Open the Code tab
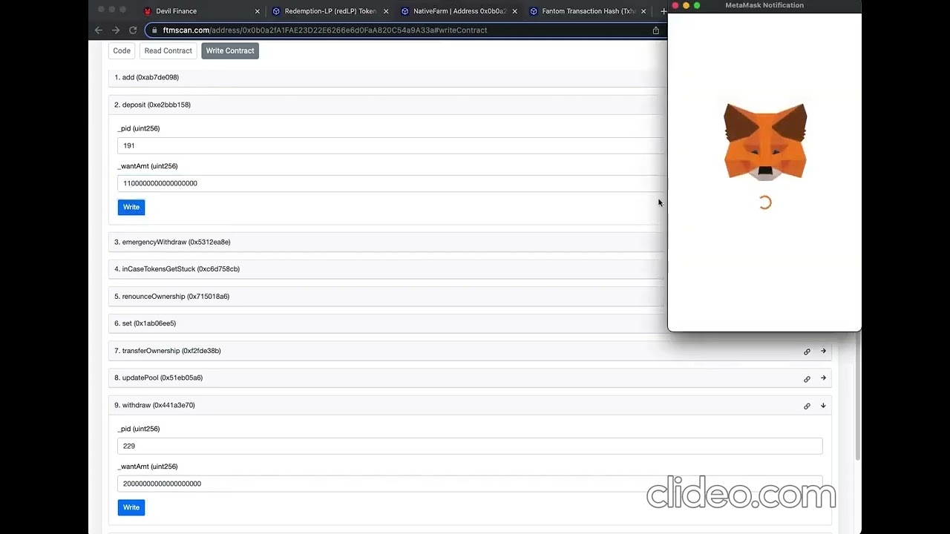 (122, 50)
